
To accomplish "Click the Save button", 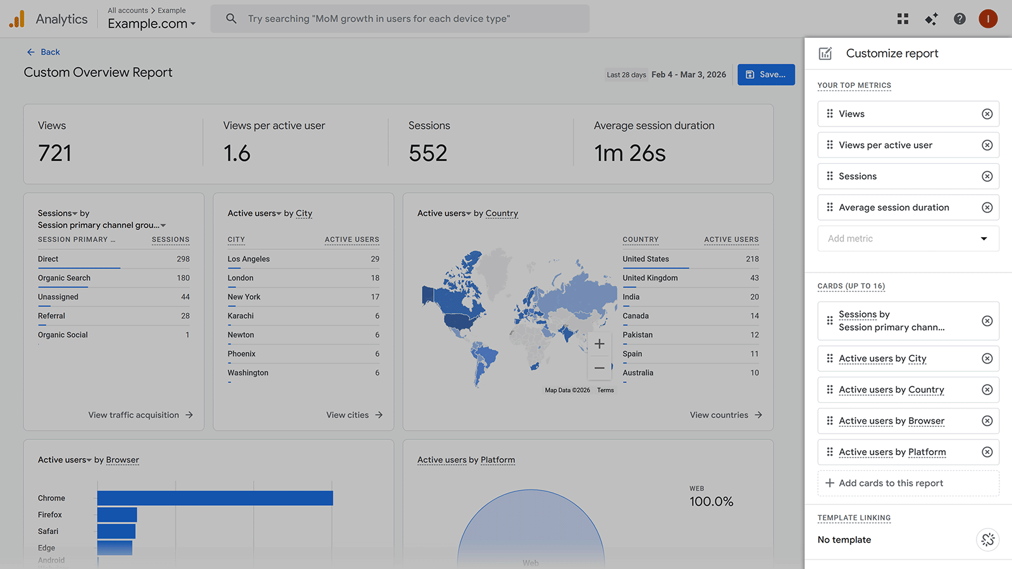I will pos(766,74).
